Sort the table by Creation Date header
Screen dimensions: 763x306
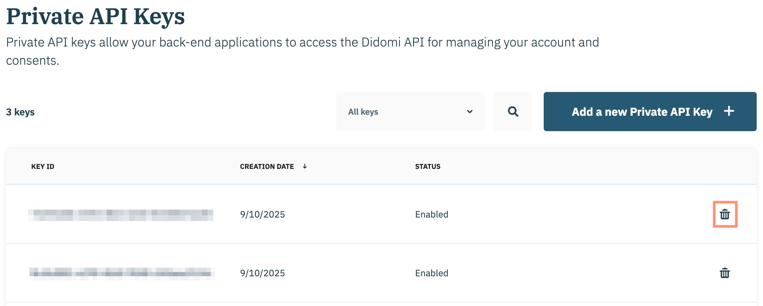coord(267,166)
